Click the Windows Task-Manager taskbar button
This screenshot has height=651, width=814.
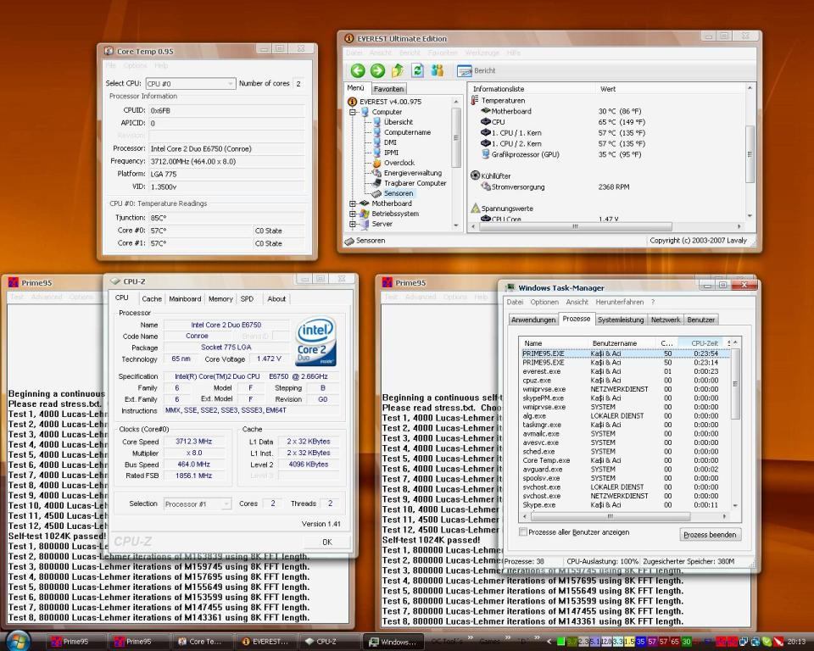pyautogui.click(x=393, y=642)
